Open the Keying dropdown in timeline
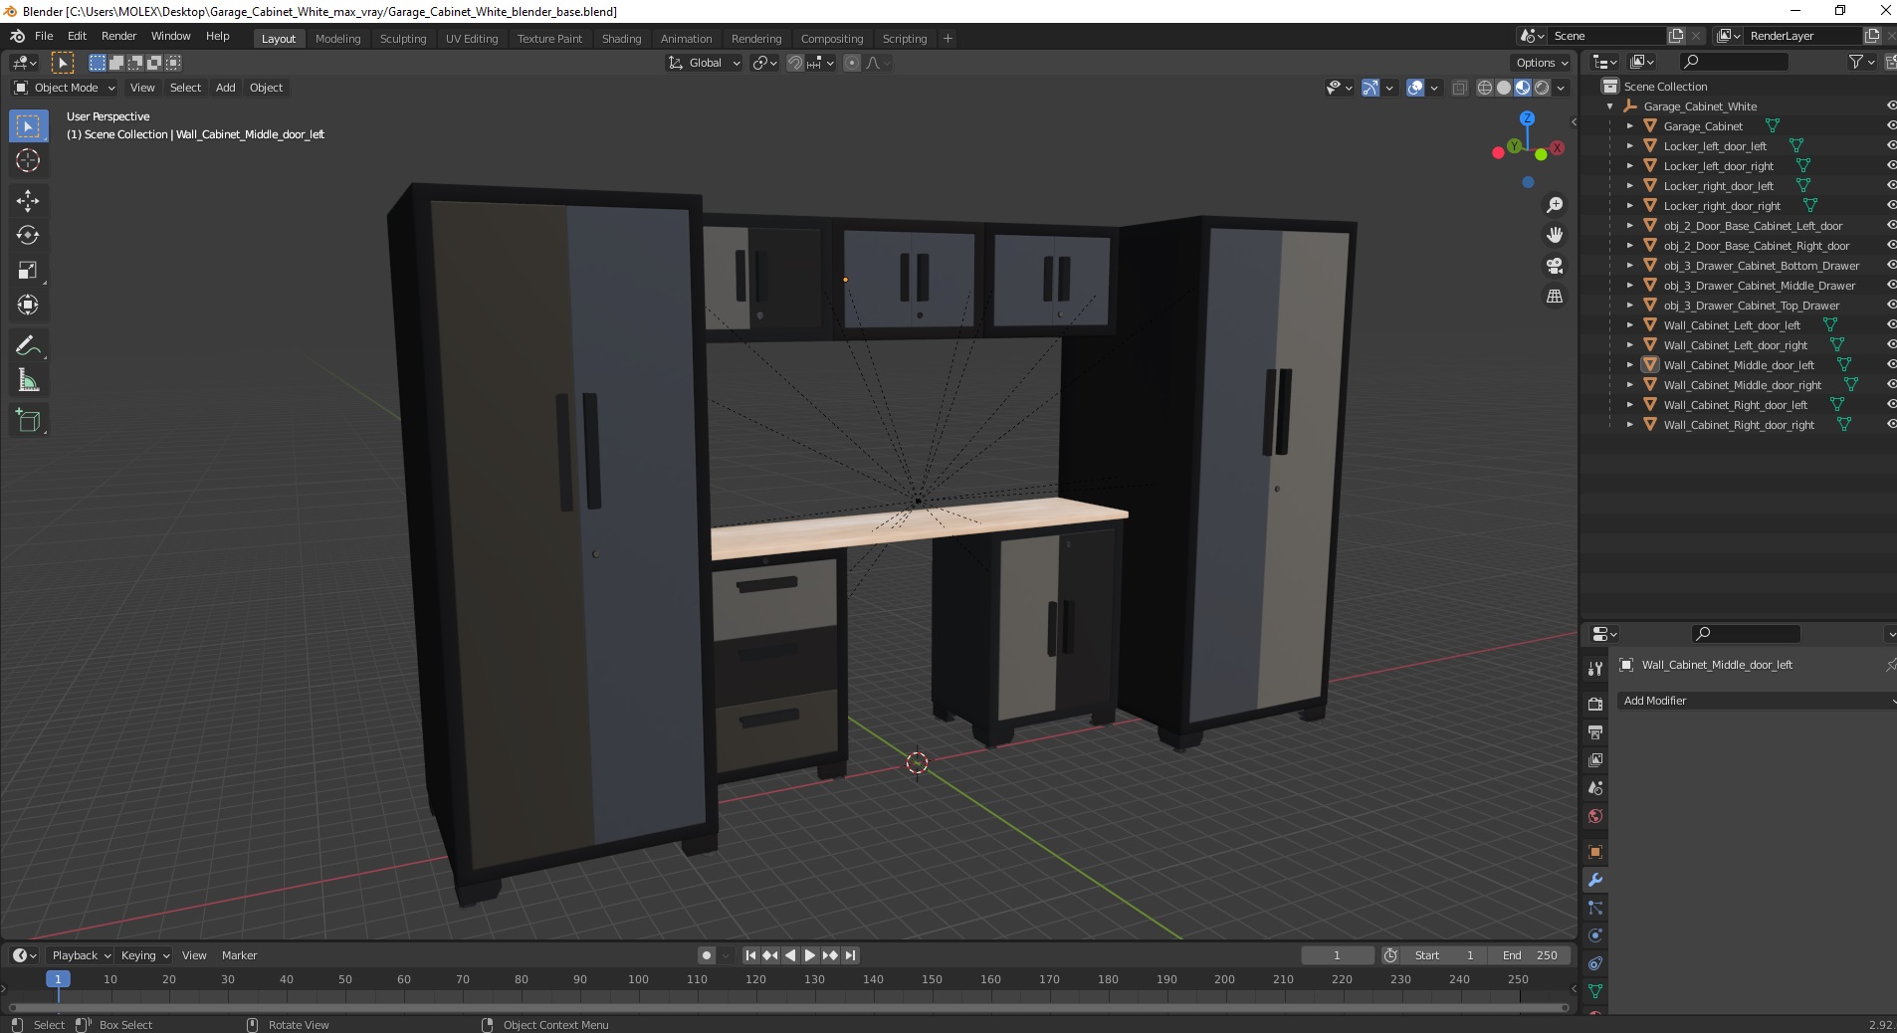Image resolution: width=1897 pixels, height=1033 pixels. [145, 955]
